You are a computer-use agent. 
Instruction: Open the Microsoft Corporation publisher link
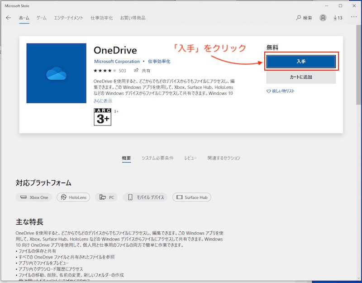pyautogui.click(x=117, y=62)
